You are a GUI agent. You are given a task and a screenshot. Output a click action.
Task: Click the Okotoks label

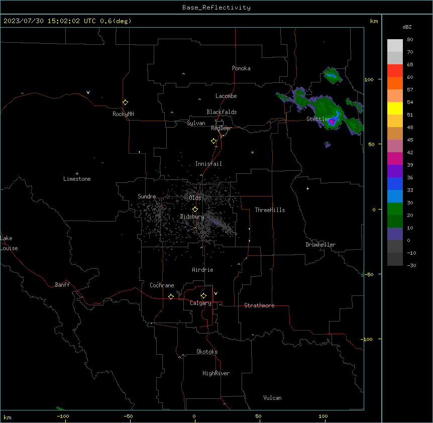tap(207, 352)
